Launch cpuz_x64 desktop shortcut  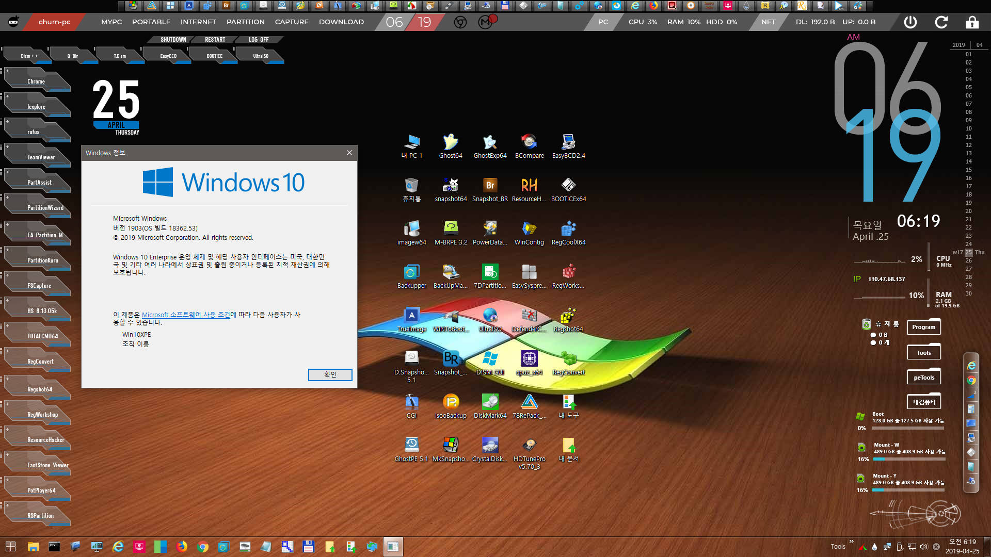coord(529,363)
